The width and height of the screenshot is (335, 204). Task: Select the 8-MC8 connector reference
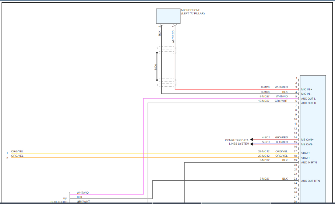[x=265, y=87]
